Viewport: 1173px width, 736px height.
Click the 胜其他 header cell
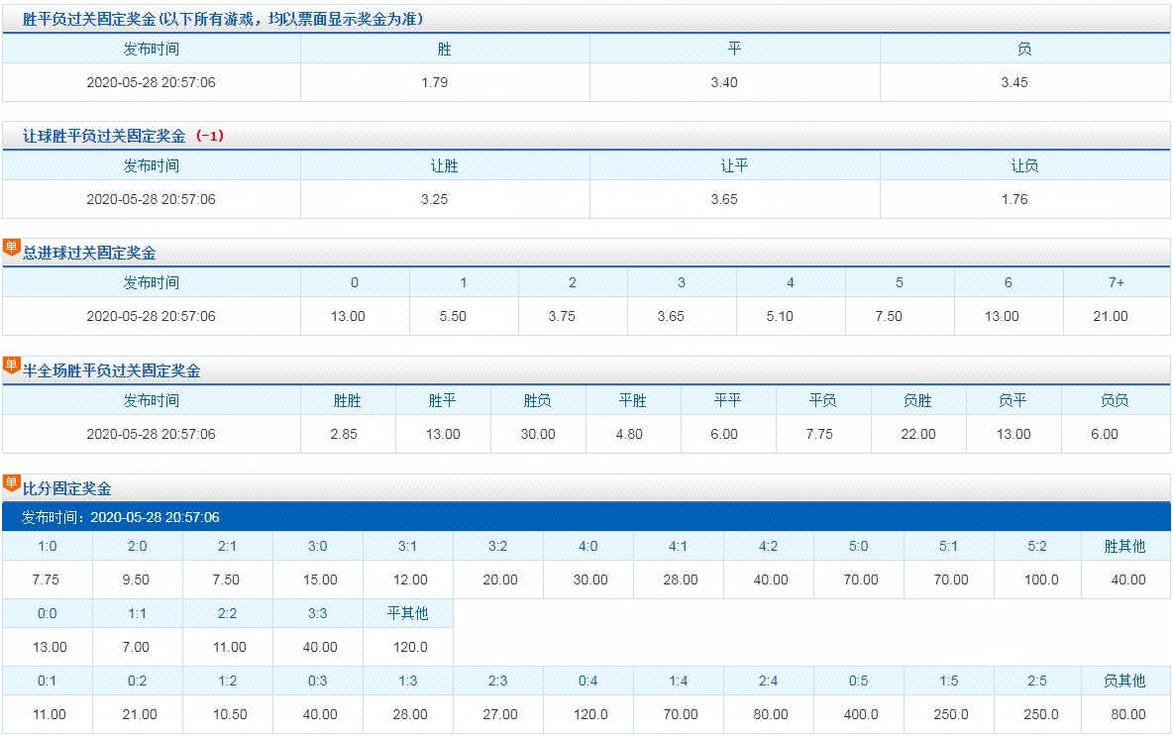click(x=1125, y=546)
